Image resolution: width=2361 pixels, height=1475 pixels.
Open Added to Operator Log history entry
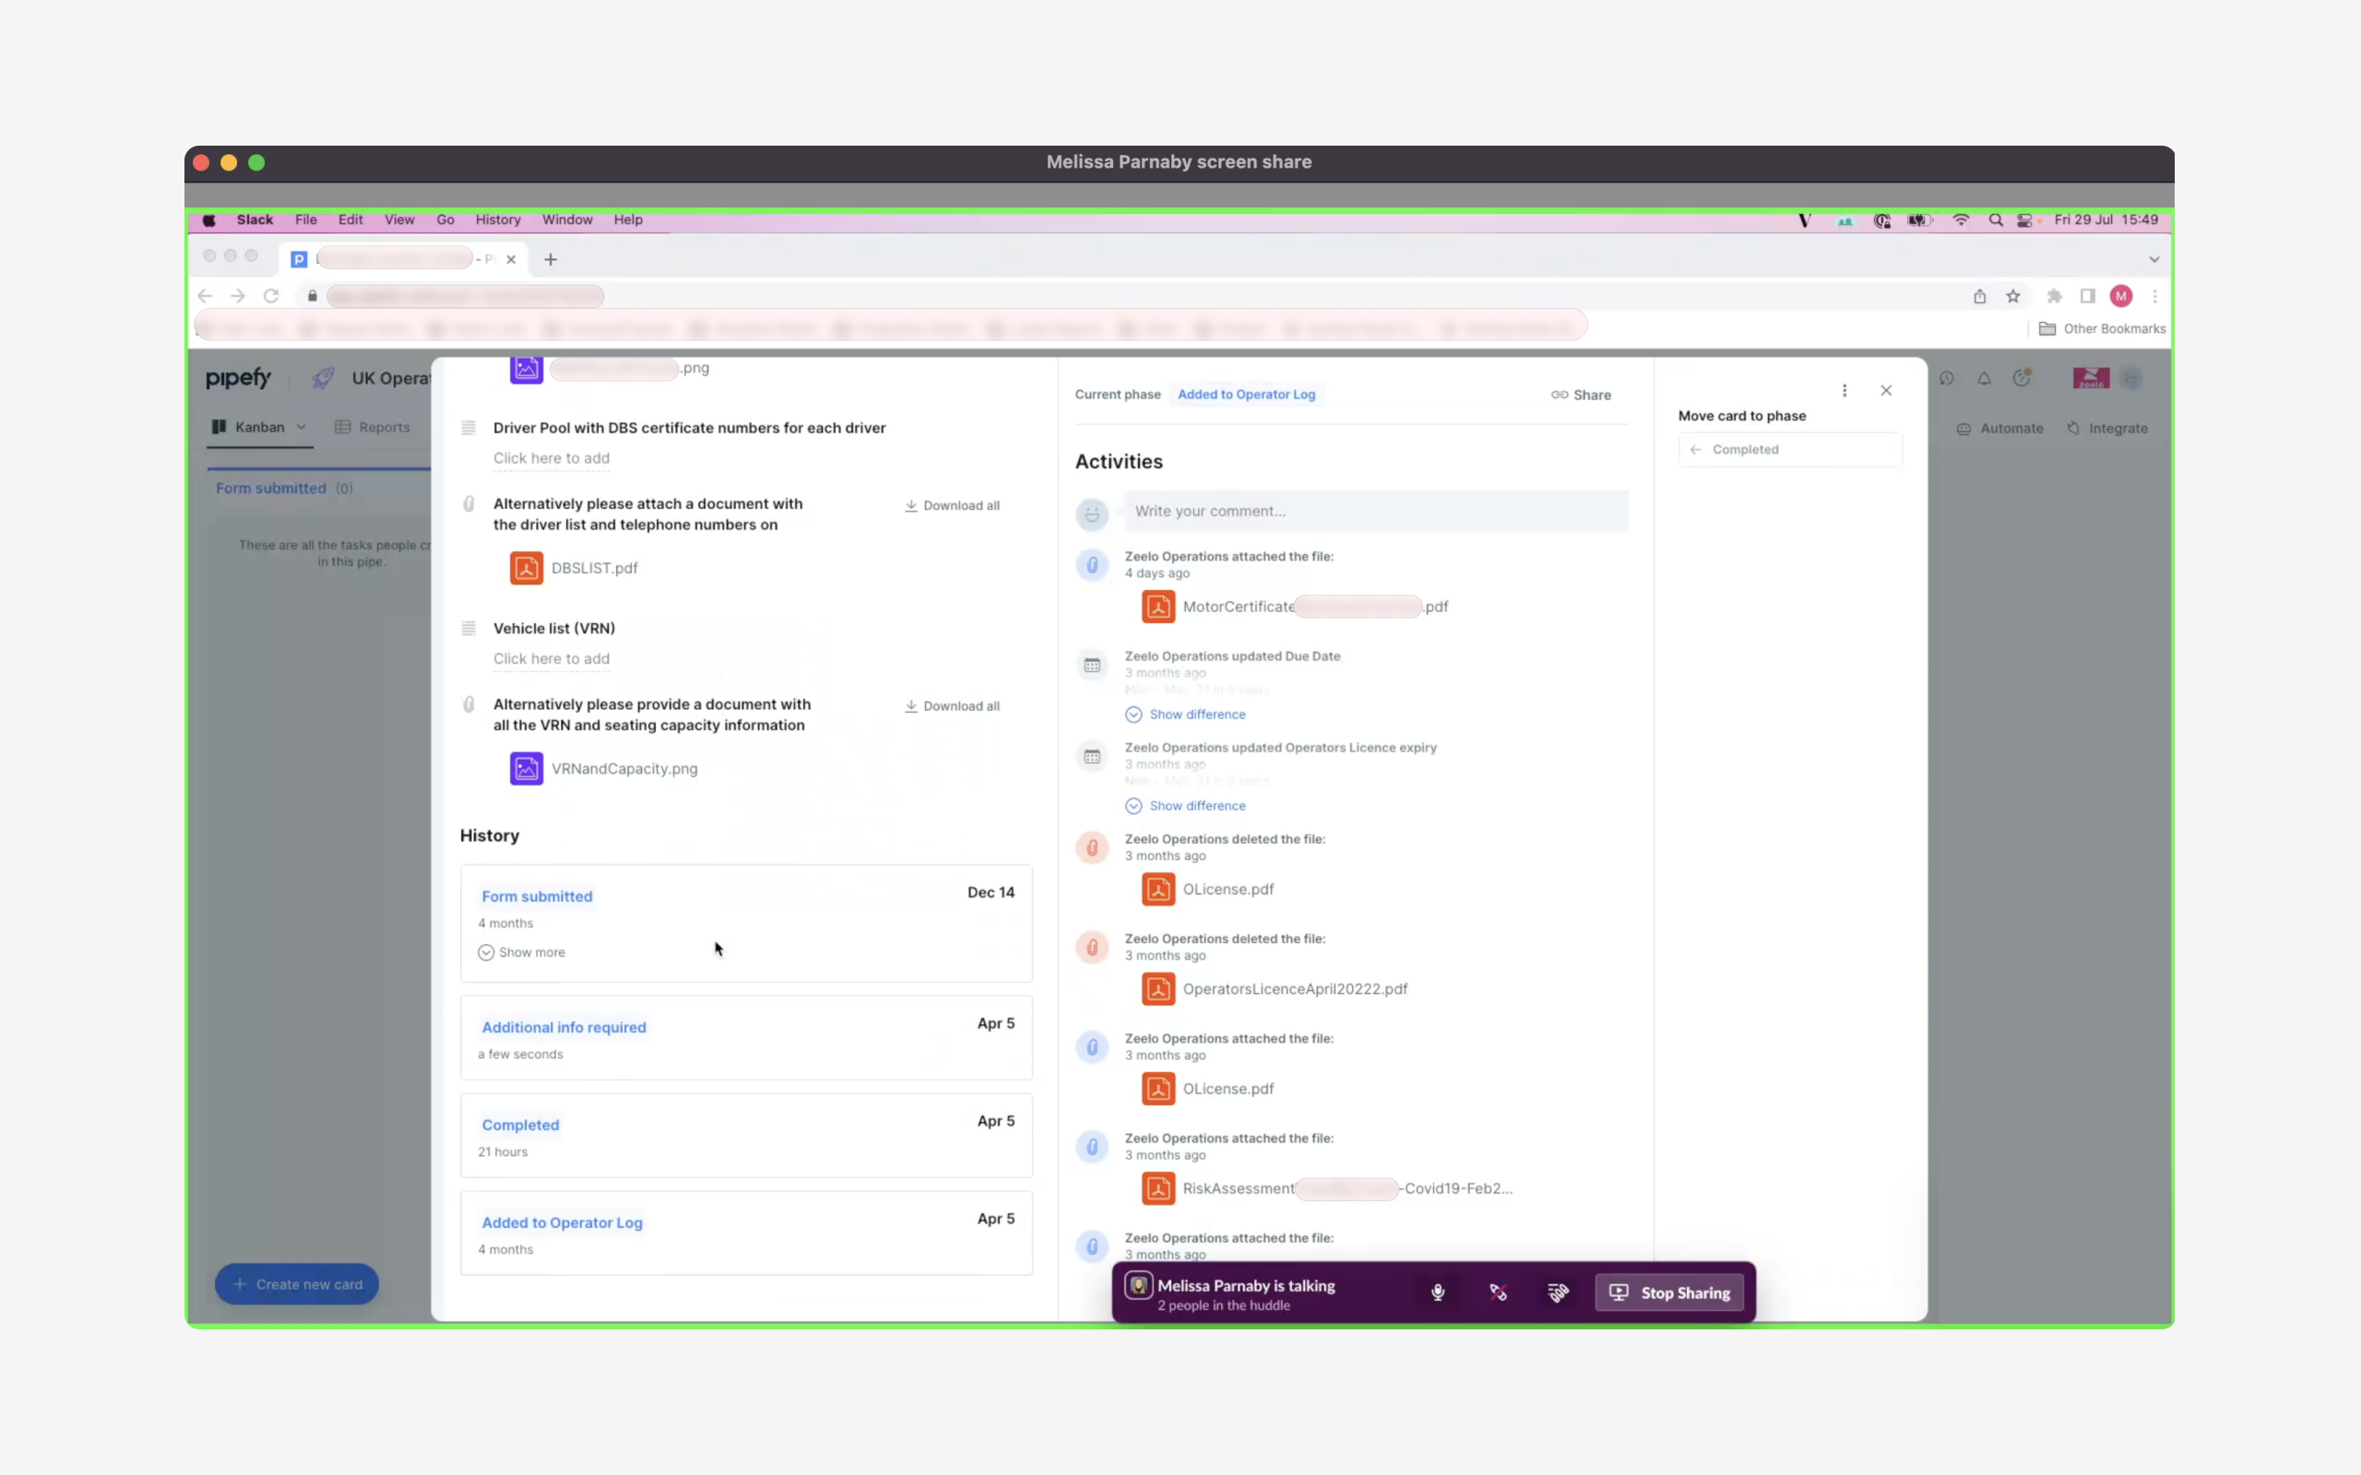pos(562,1222)
